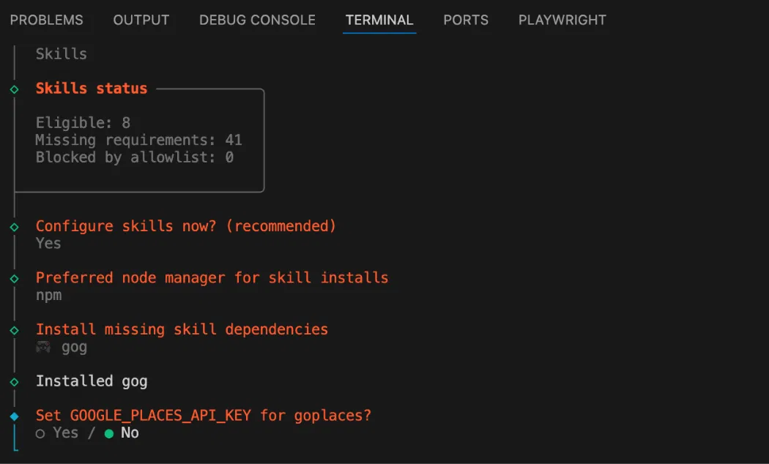Click the npm answer text
This screenshot has width=769, height=464.
click(x=48, y=295)
